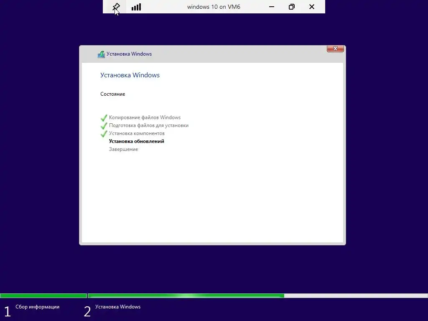The width and height of the screenshot is (428, 321).
Task: Click checkmark beside 'Подготовка файлов для установки'
Action: pyautogui.click(x=104, y=125)
